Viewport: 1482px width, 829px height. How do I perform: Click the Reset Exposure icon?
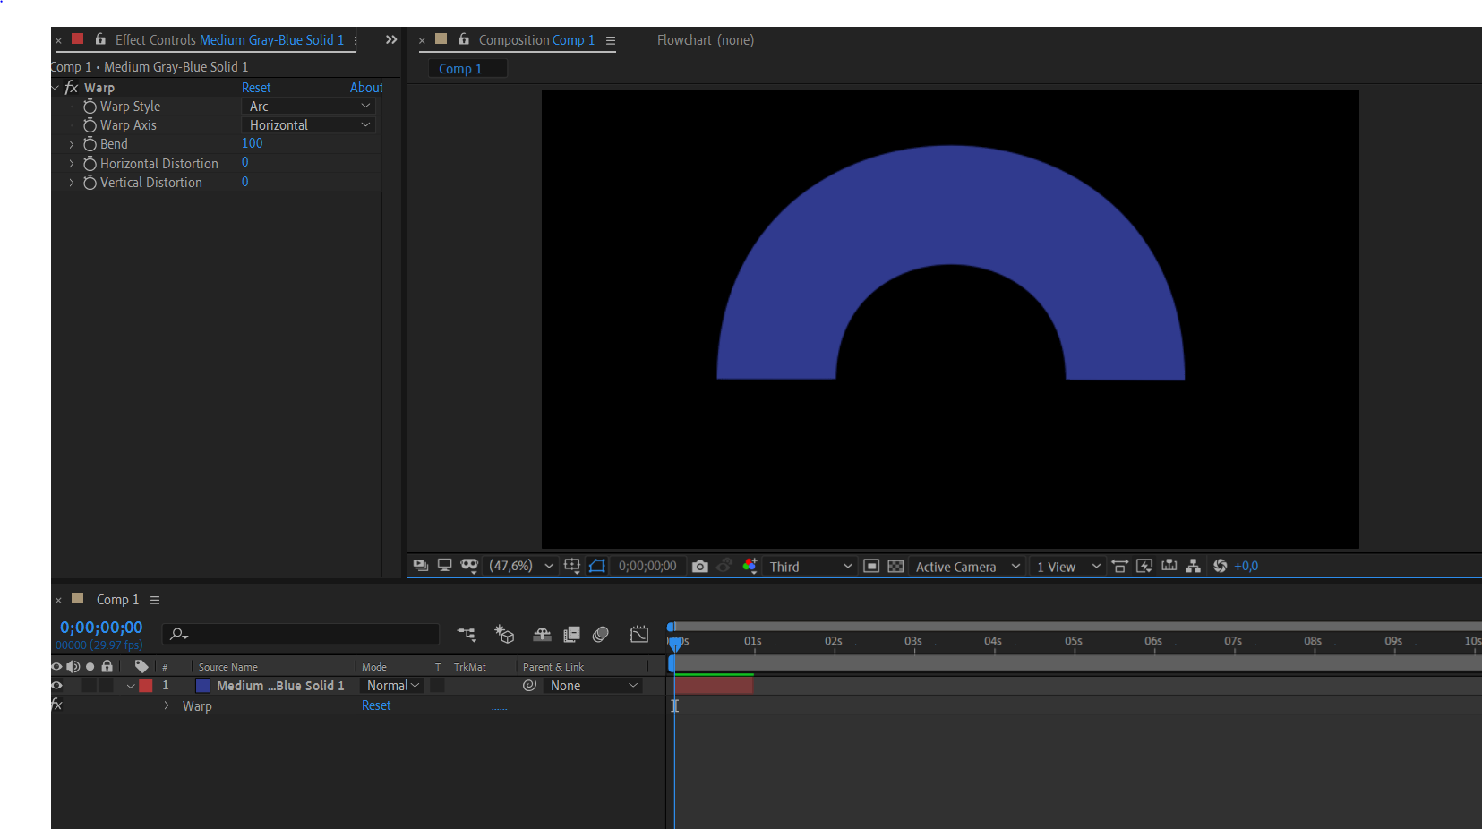[1220, 567]
